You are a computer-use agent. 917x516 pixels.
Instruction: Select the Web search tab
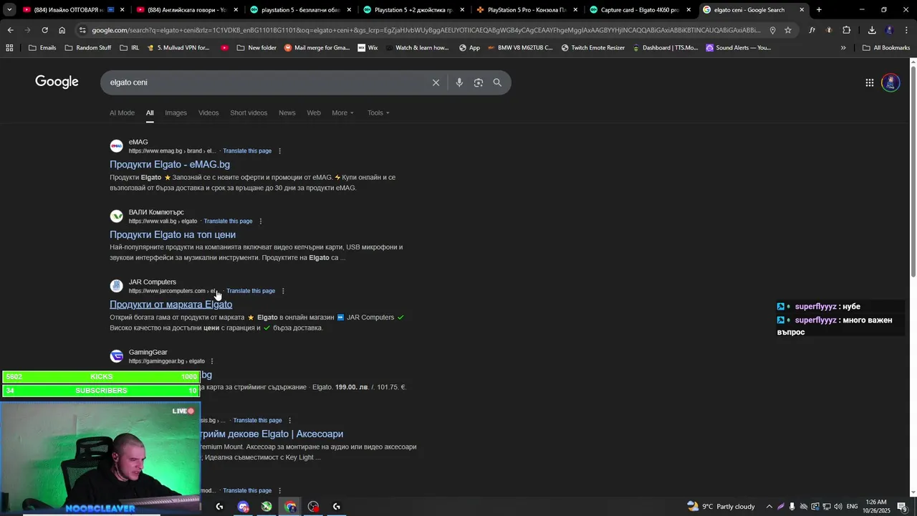(x=314, y=113)
